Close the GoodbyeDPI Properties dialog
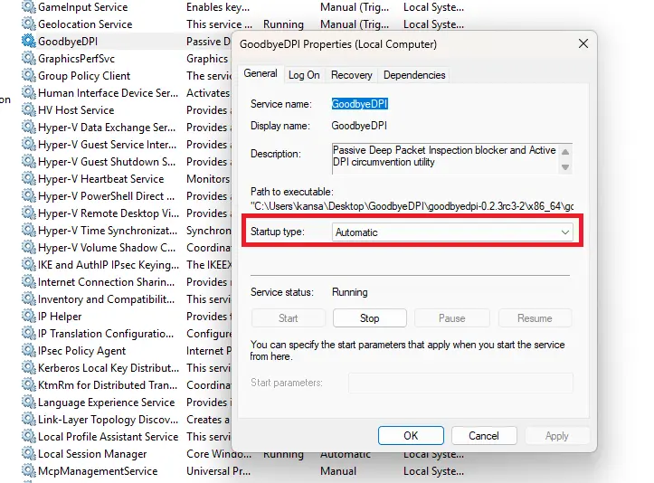Viewport: 654px width, 483px height. pyautogui.click(x=583, y=43)
